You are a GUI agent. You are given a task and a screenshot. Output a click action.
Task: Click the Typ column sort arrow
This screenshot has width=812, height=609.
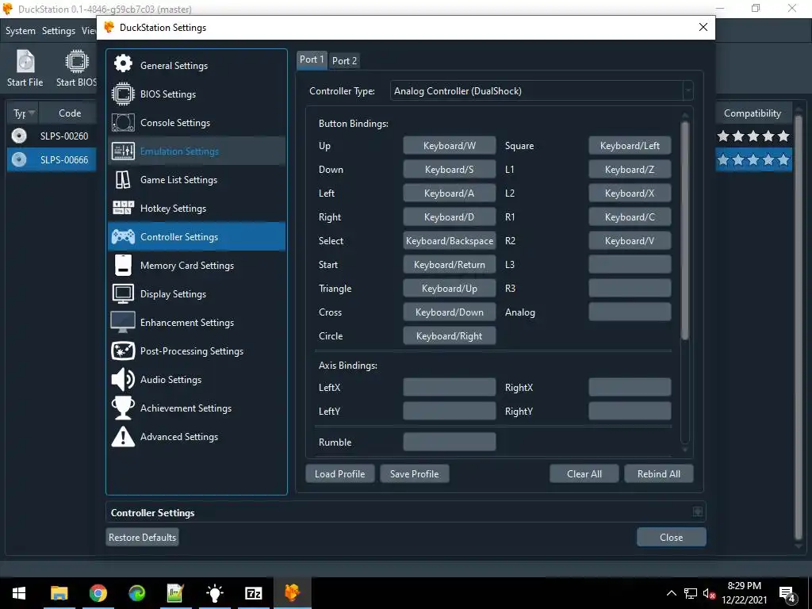32,113
